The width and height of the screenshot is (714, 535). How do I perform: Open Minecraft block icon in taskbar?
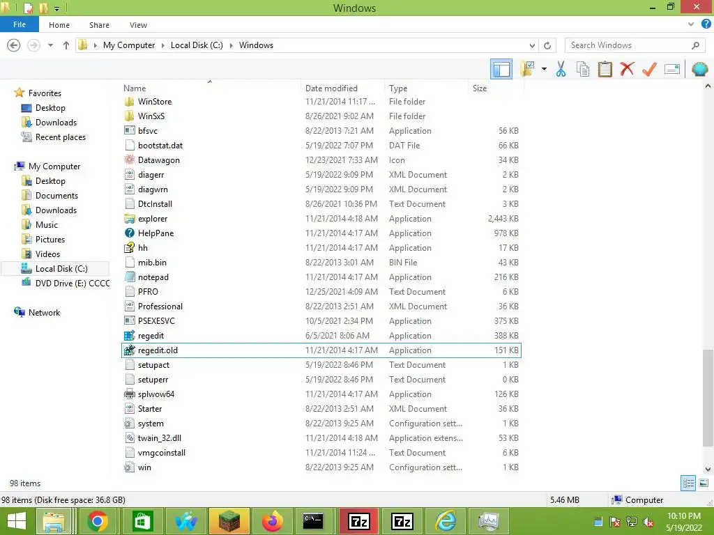coord(229,521)
